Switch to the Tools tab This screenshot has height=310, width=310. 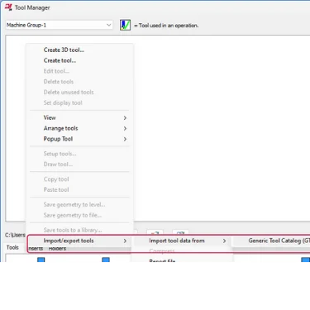12,247
